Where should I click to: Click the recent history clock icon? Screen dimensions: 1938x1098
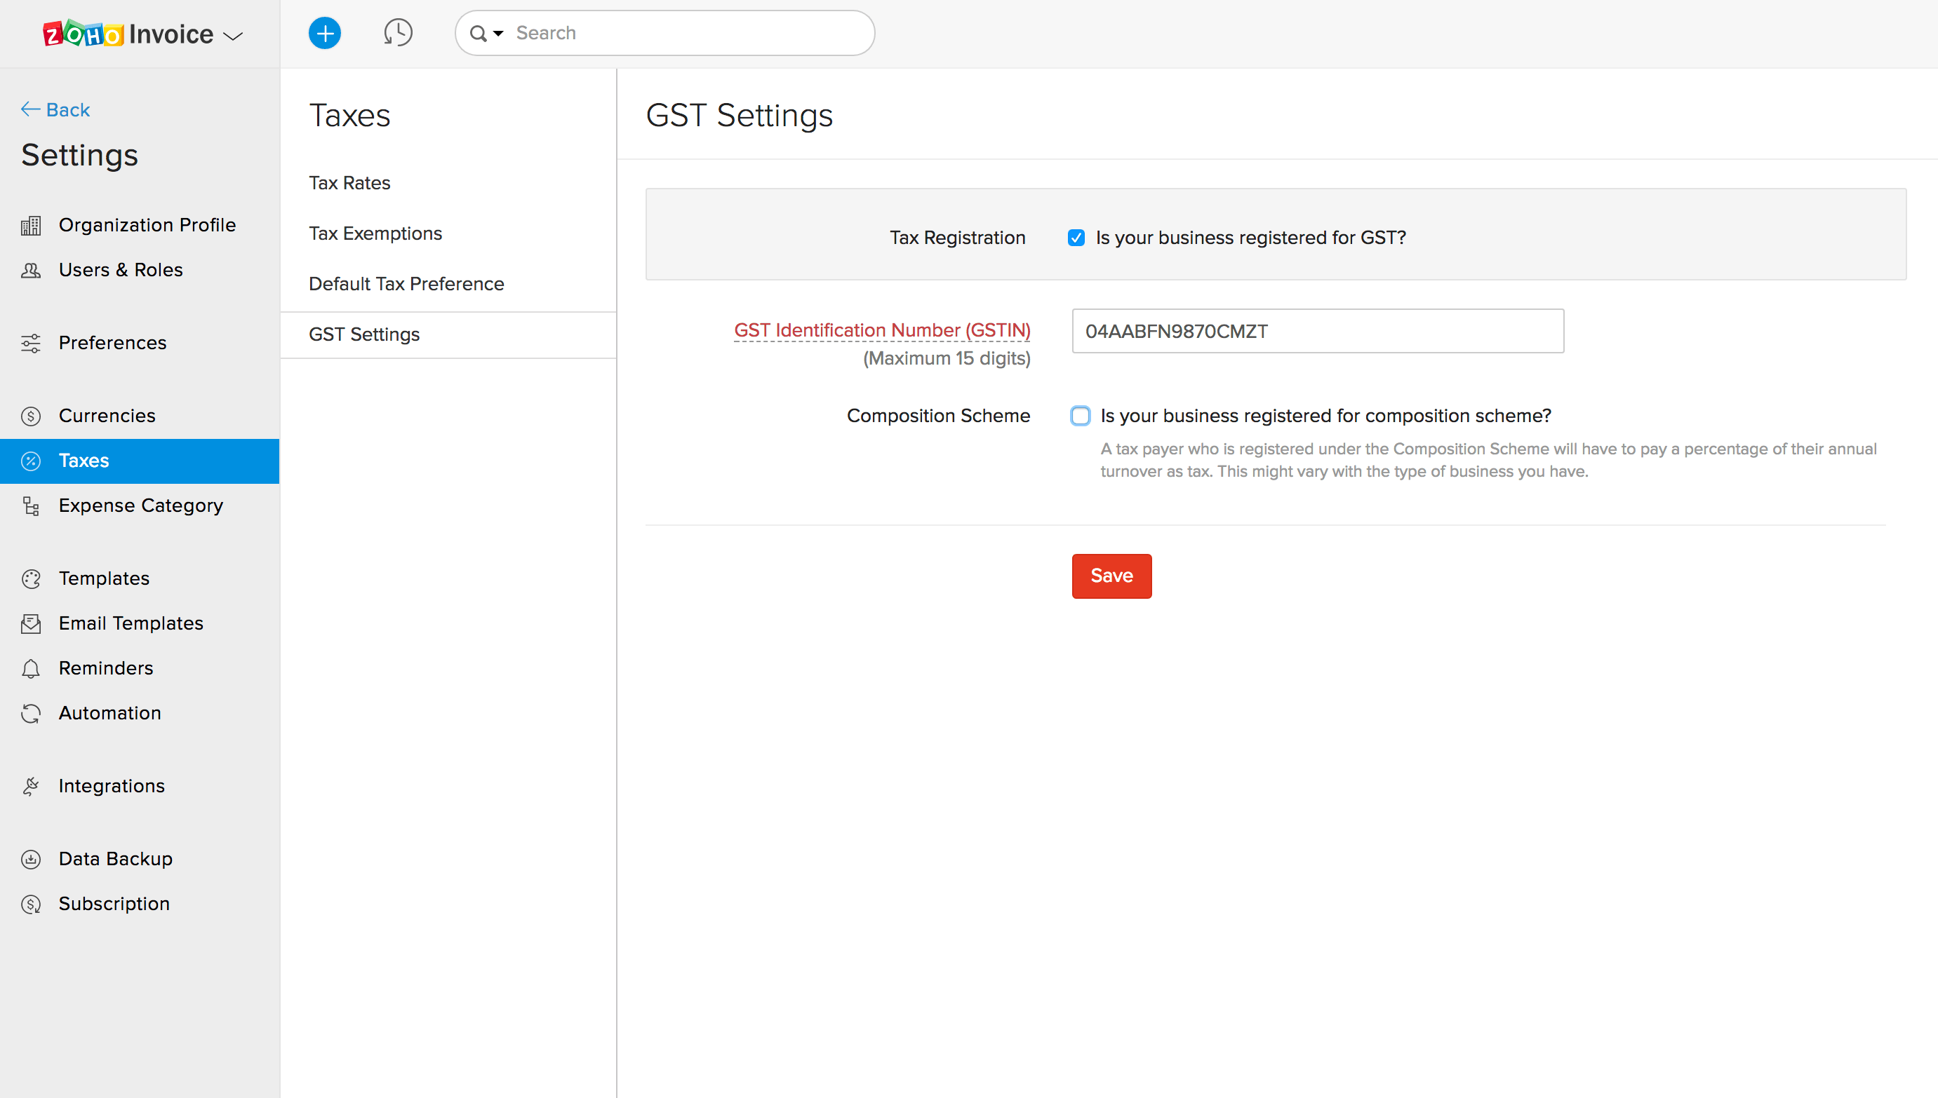[399, 32]
